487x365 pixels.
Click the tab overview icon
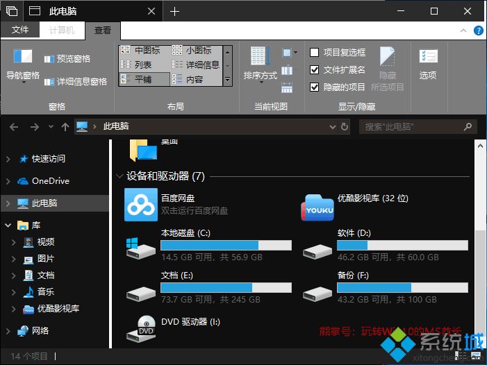12,11
